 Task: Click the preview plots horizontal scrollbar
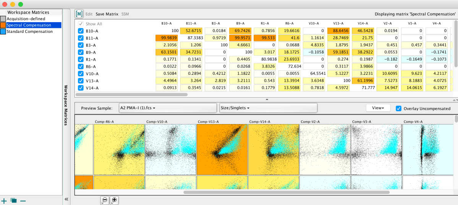coord(286,192)
